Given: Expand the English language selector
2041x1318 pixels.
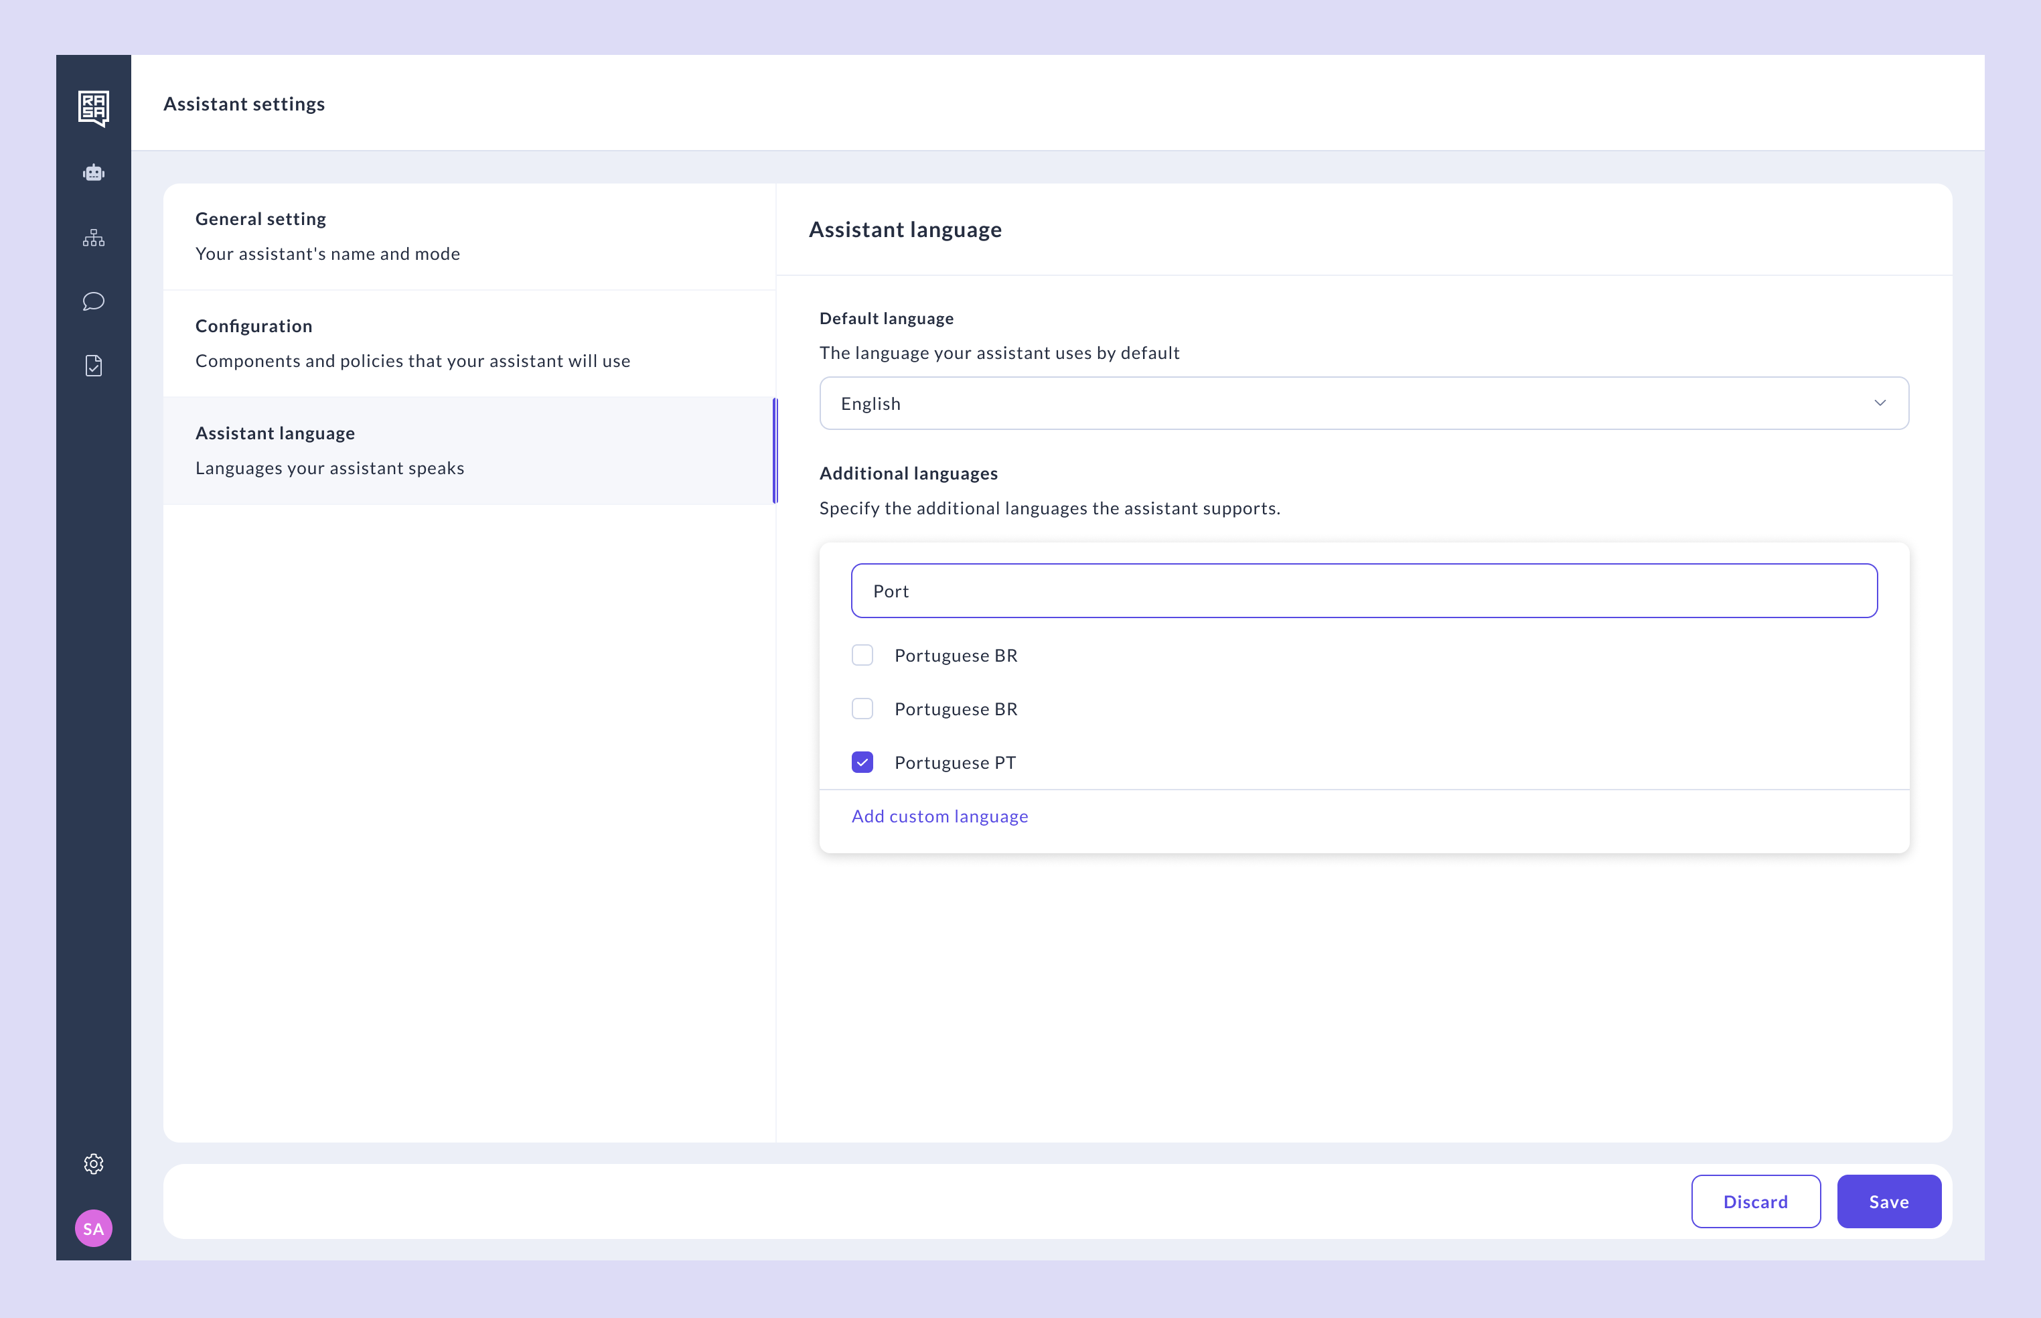Looking at the screenshot, I should pyautogui.click(x=1363, y=403).
